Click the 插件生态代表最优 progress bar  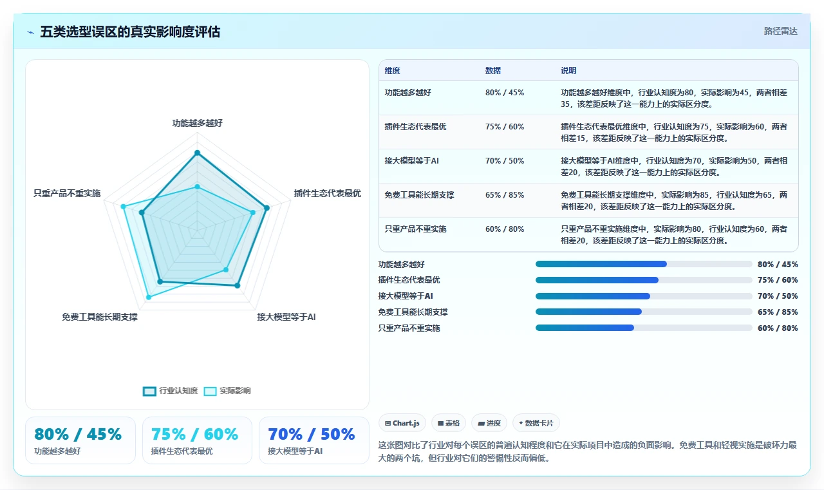644,280
